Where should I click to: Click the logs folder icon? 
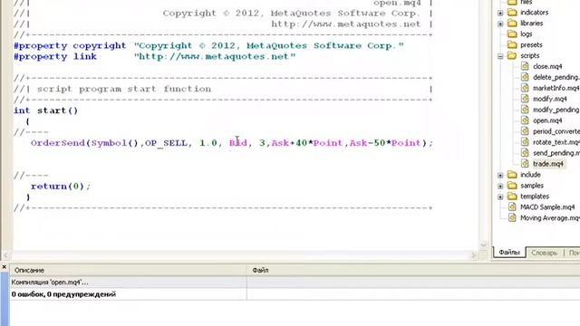click(512, 34)
